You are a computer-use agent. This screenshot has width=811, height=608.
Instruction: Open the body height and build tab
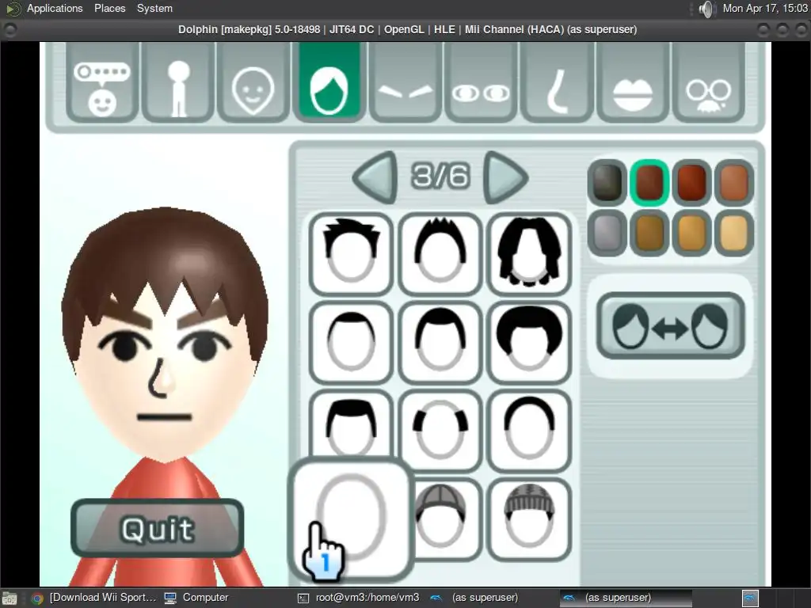point(178,82)
